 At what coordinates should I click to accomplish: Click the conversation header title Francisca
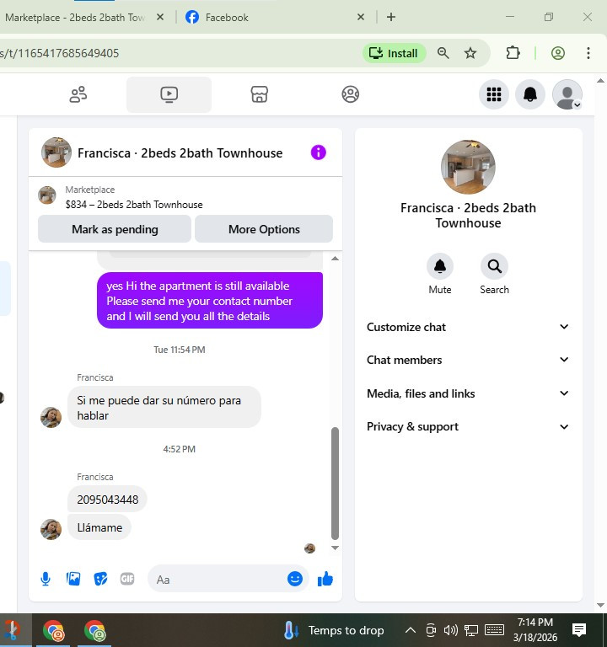[180, 153]
